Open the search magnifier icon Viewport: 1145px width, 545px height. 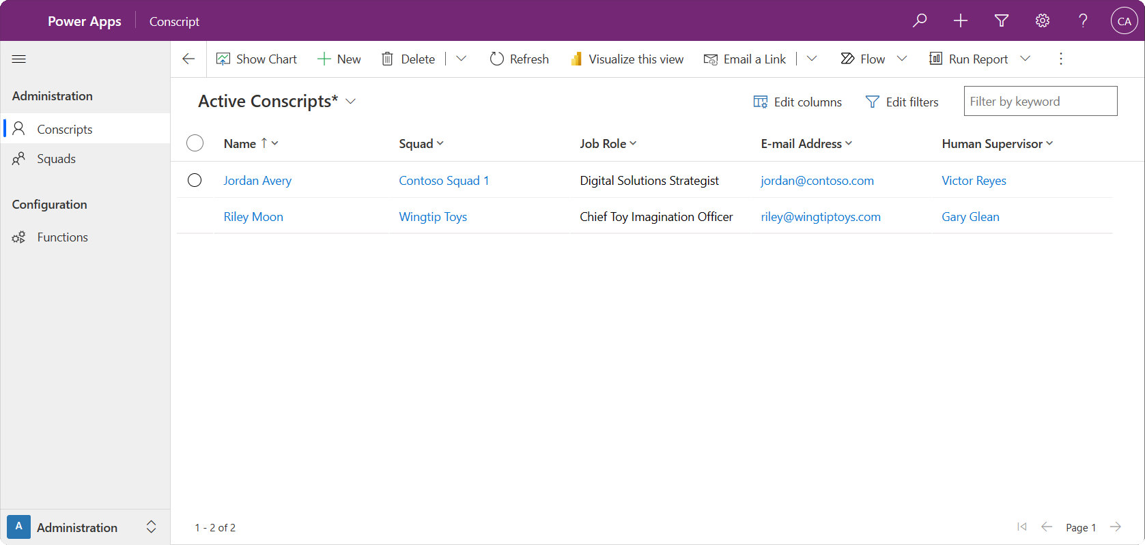point(920,20)
